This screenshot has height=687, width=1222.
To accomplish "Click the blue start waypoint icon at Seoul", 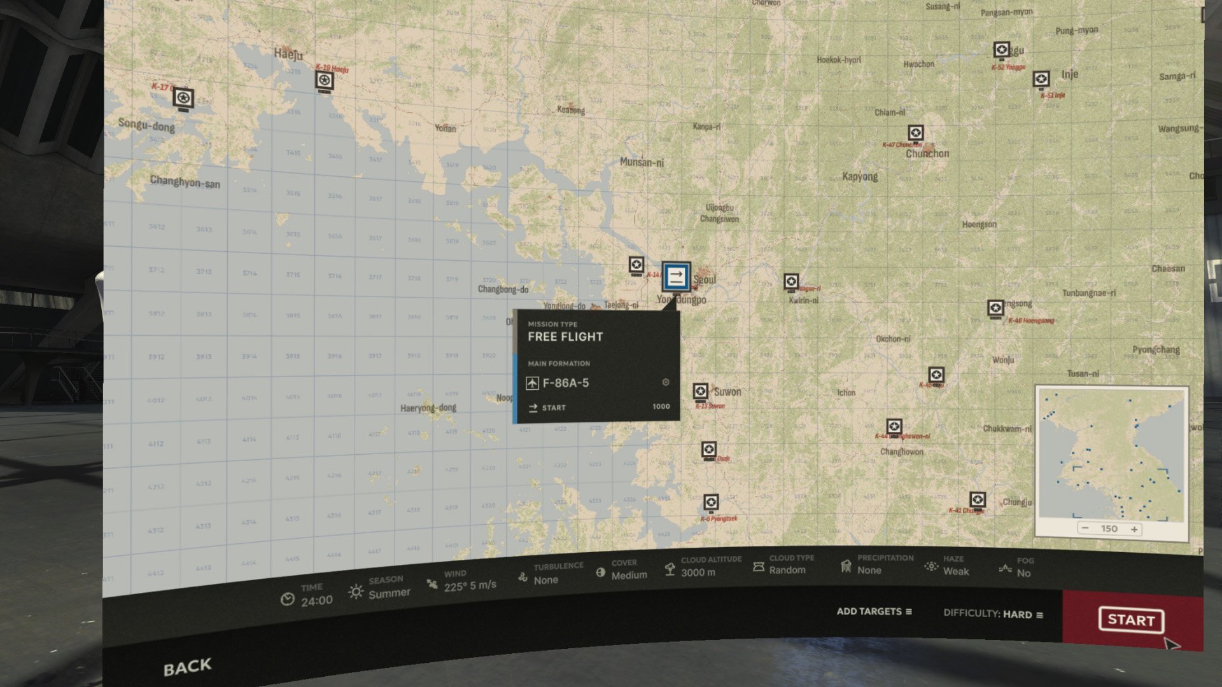I will coord(676,277).
